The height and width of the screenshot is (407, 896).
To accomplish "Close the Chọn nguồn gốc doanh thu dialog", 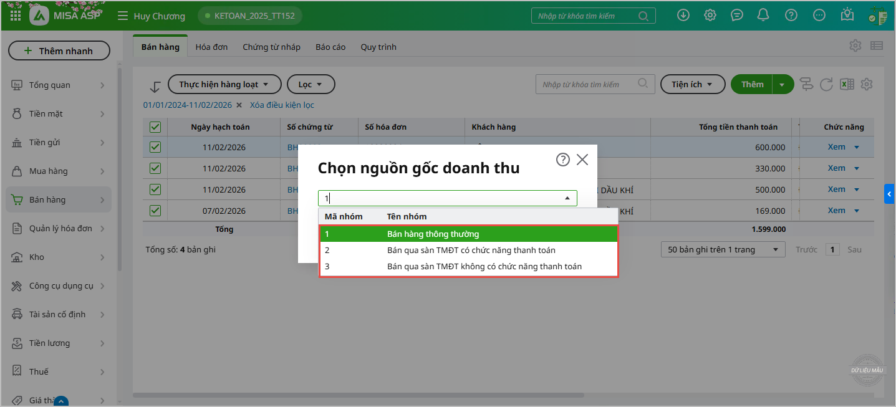I will pyautogui.click(x=582, y=160).
